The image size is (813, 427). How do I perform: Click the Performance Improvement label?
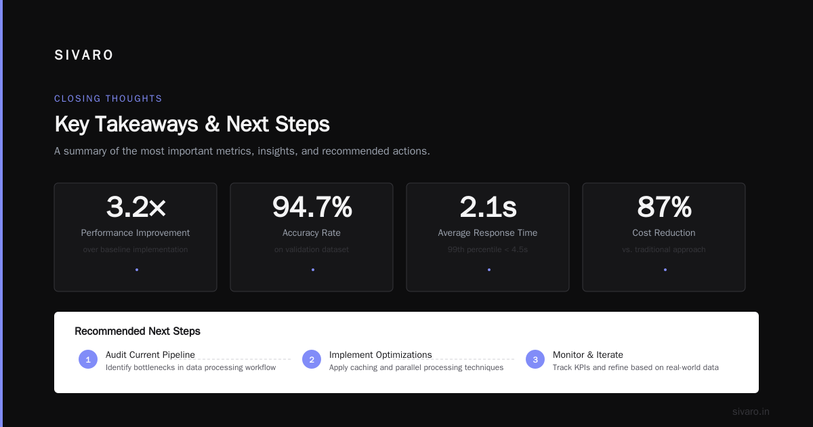(x=135, y=233)
